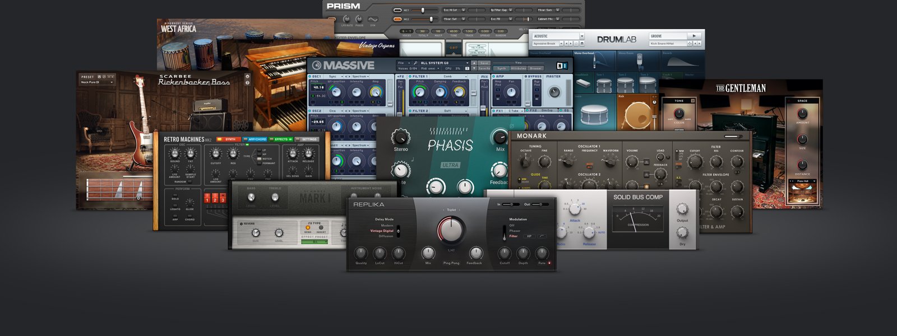
Task: Toggle the OSC1 power button in Massive
Action: point(310,76)
